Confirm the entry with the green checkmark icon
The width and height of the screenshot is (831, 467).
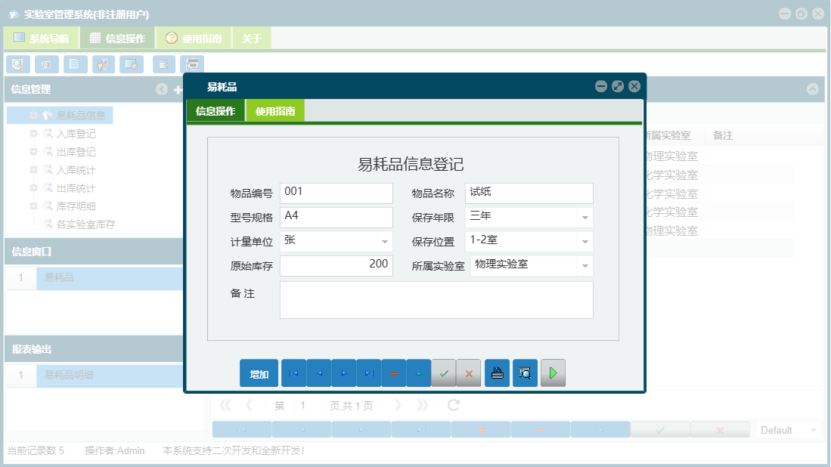[x=444, y=373]
